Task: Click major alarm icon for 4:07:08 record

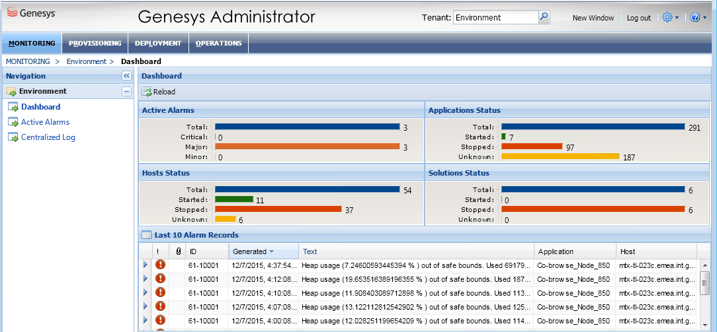Action: tap(160, 306)
